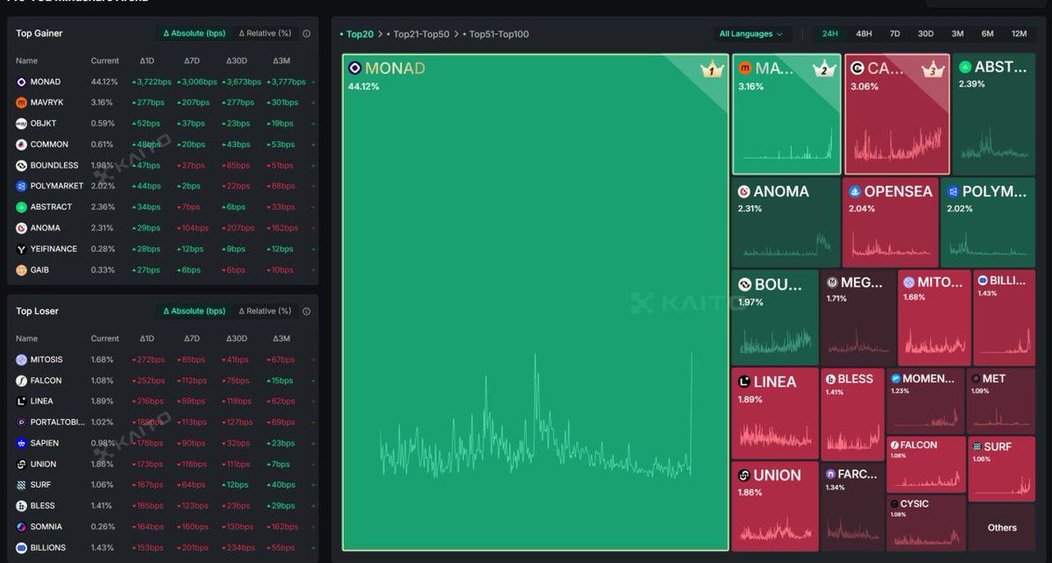Click the BILLIONS icon in Top Loser list

pos(22,548)
